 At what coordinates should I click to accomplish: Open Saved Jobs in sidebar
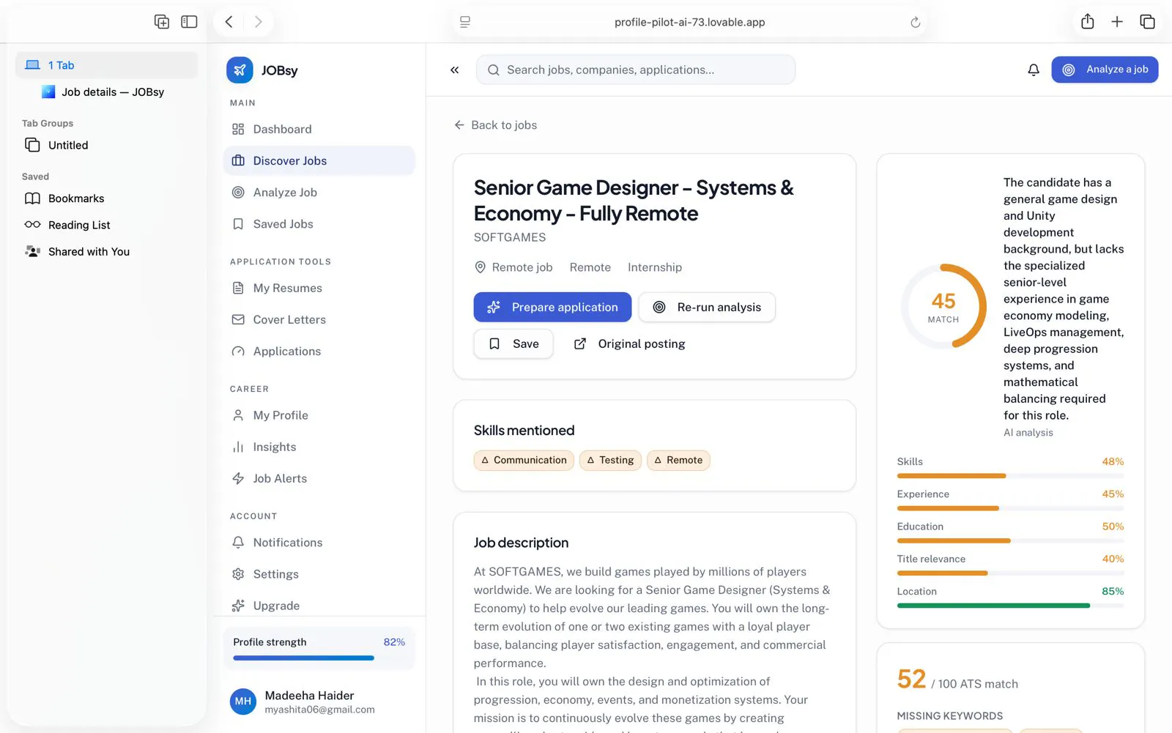(x=319, y=224)
